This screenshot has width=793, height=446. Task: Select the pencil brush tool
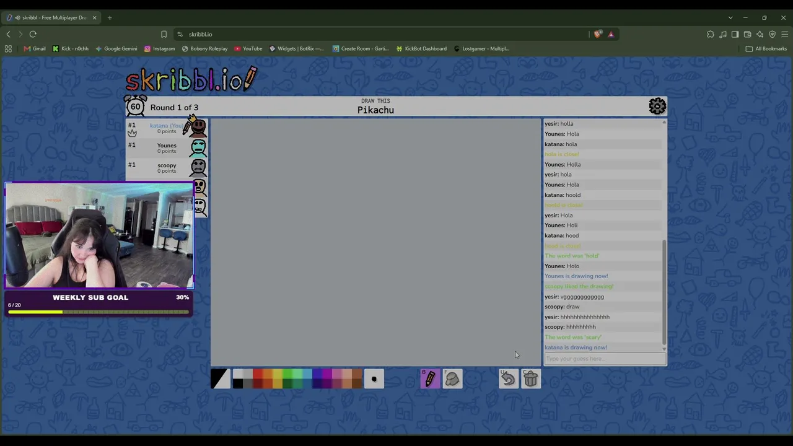coord(430,378)
